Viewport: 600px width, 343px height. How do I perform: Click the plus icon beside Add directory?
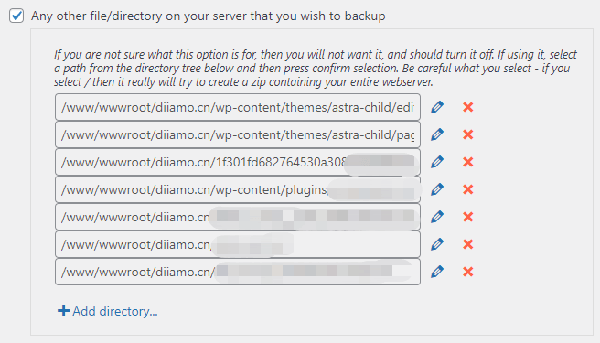click(x=63, y=310)
